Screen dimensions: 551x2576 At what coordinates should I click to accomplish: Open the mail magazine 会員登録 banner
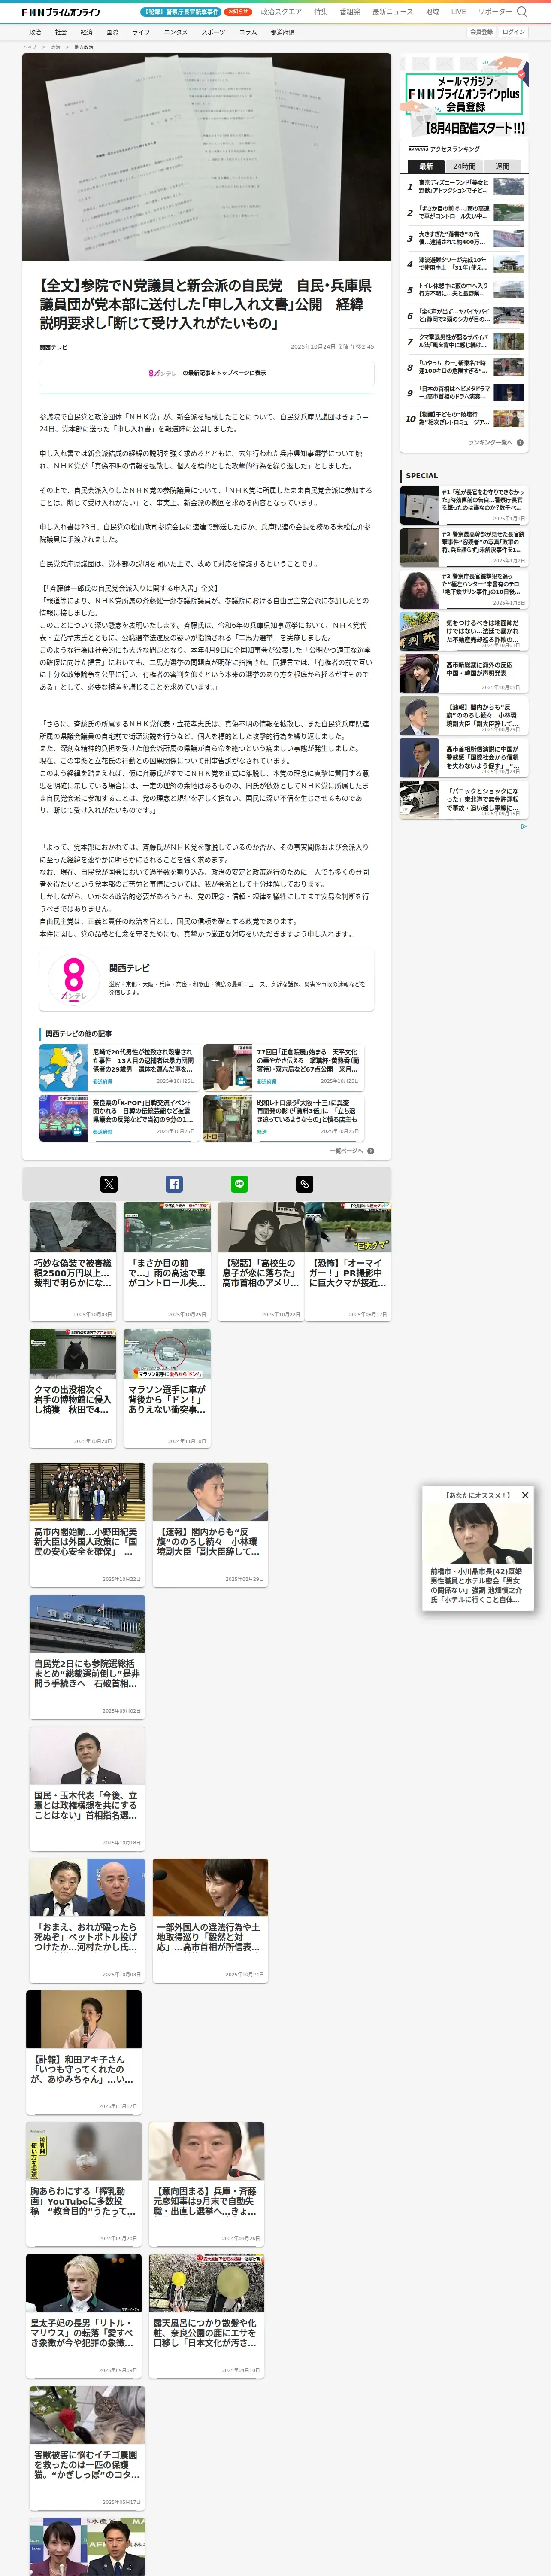click(x=464, y=97)
